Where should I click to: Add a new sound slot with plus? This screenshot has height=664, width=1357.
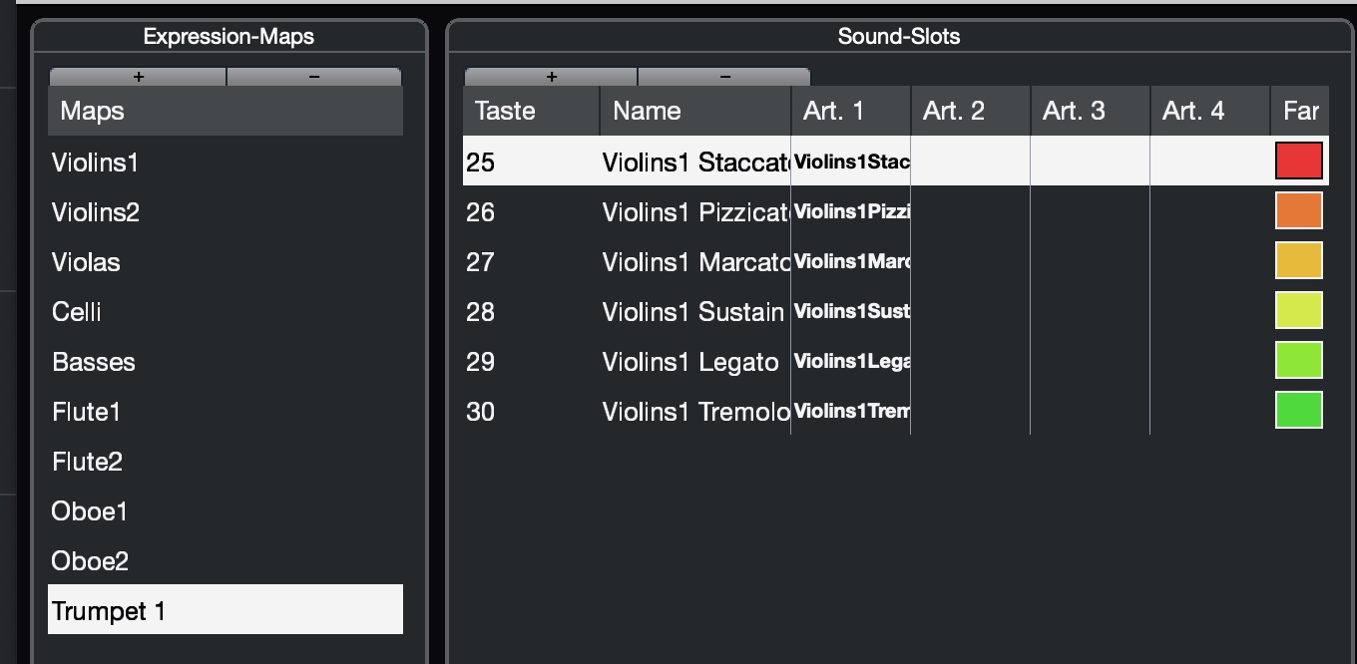pyautogui.click(x=551, y=77)
